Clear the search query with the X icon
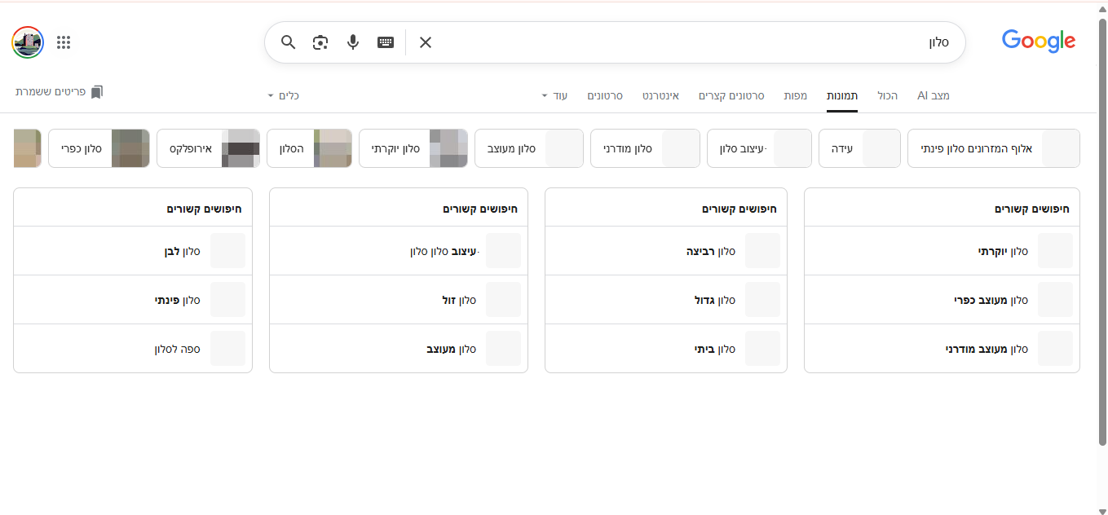This screenshot has height=515, width=1108. [x=425, y=42]
